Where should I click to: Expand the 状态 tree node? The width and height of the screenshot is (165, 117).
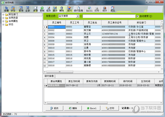(3, 25)
